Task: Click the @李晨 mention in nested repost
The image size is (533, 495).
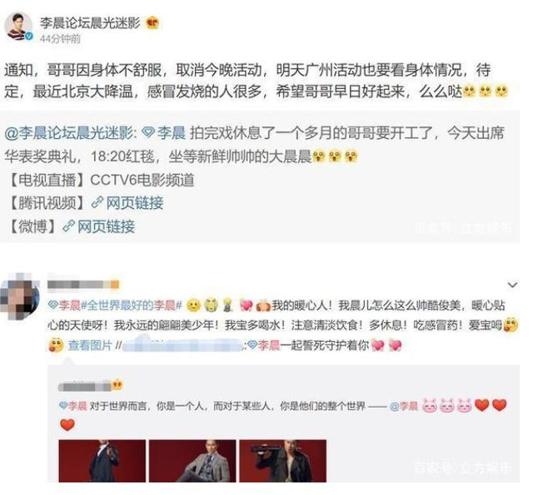Action: click(x=403, y=406)
